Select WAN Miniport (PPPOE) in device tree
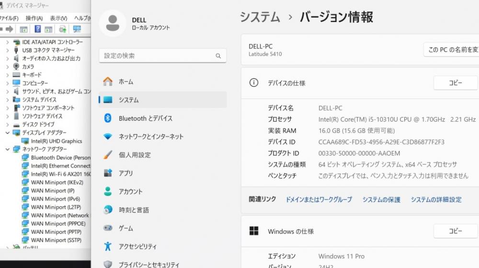 (58, 223)
